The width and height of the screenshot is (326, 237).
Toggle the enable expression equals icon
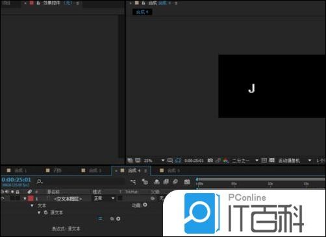pos(100,219)
